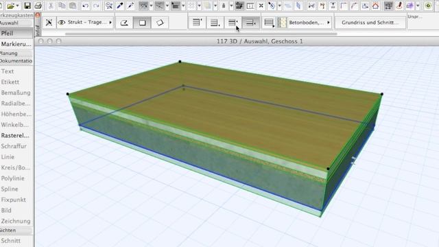This screenshot has width=439, height=247.
Task: Click the Paste clipboard icon
Action: click(x=73, y=5)
